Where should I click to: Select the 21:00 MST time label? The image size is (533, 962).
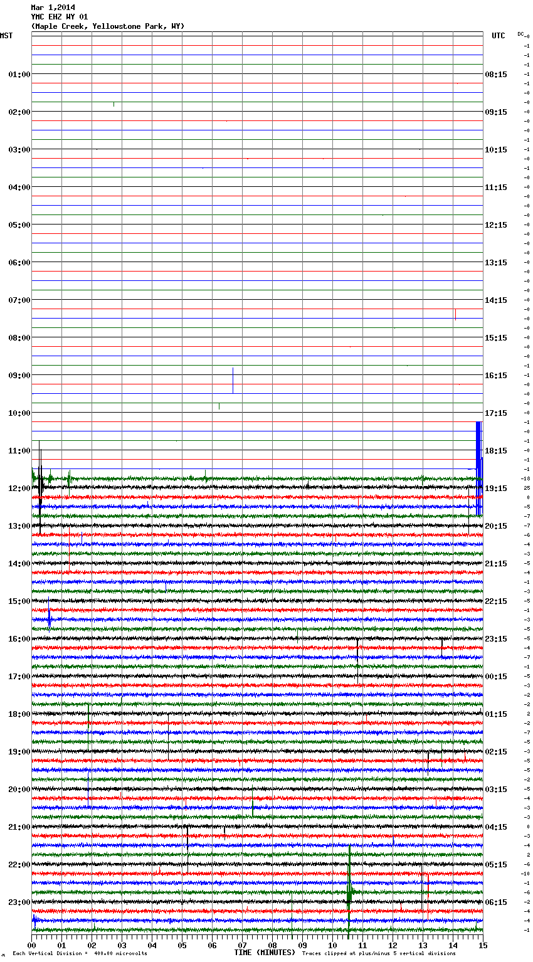(19, 827)
